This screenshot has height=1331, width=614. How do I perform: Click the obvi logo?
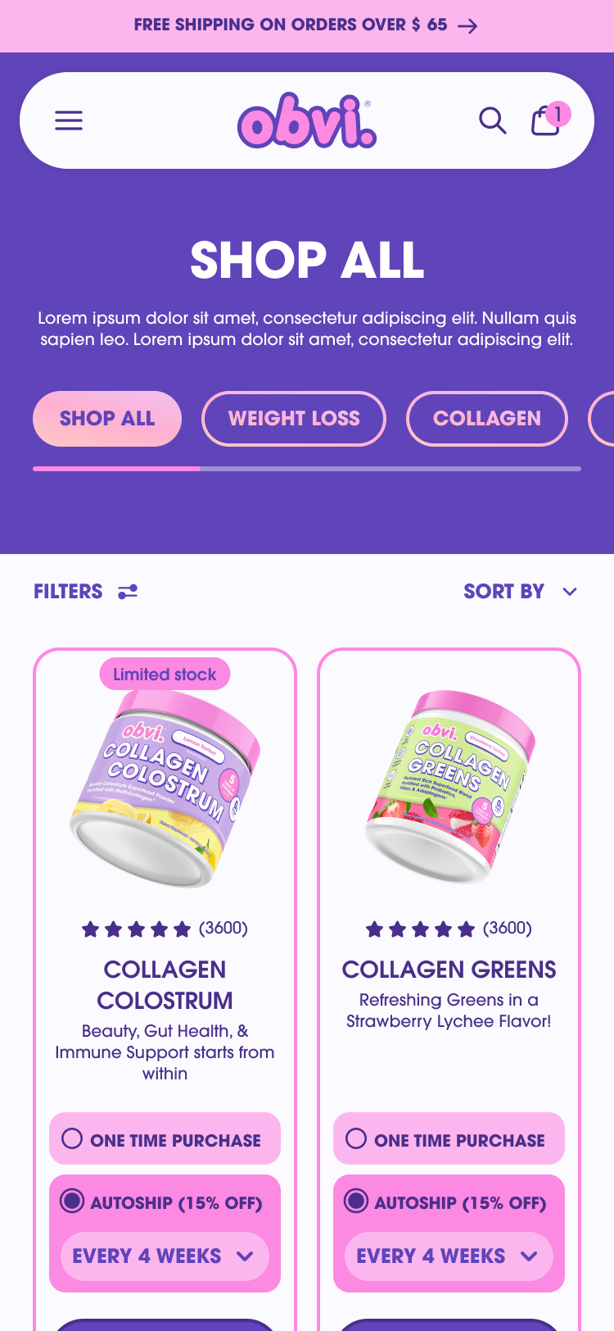coord(307,120)
